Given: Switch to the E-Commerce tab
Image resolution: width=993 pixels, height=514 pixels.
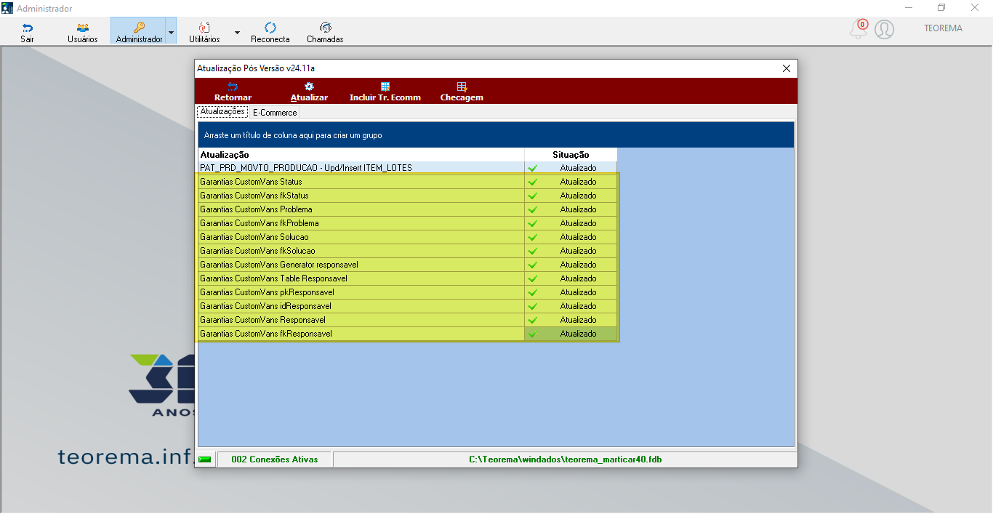Looking at the screenshot, I should 274,113.
